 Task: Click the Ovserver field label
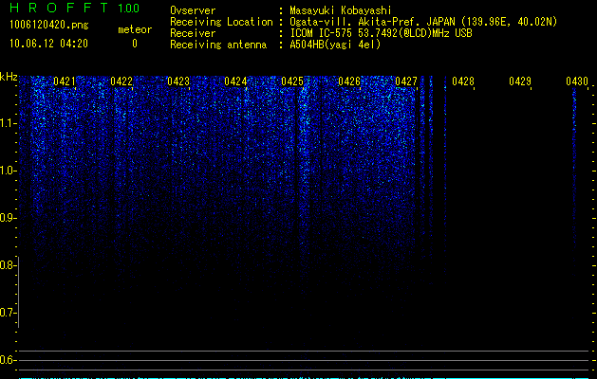tap(193, 10)
